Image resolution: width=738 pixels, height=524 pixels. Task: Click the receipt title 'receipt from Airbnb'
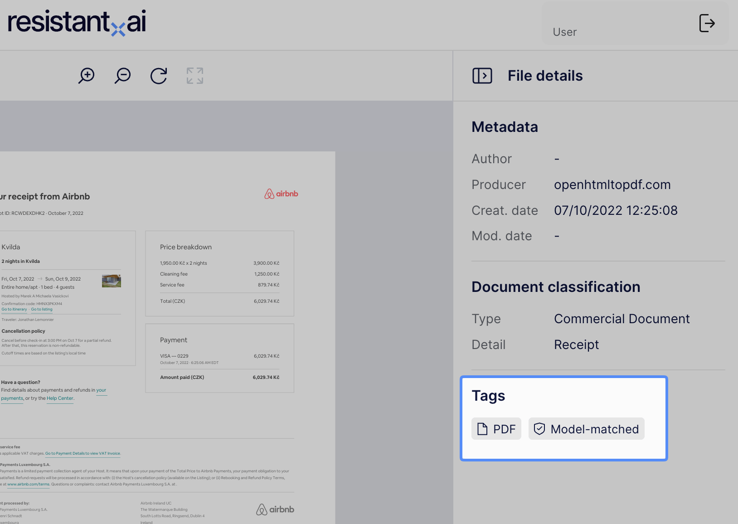point(49,196)
